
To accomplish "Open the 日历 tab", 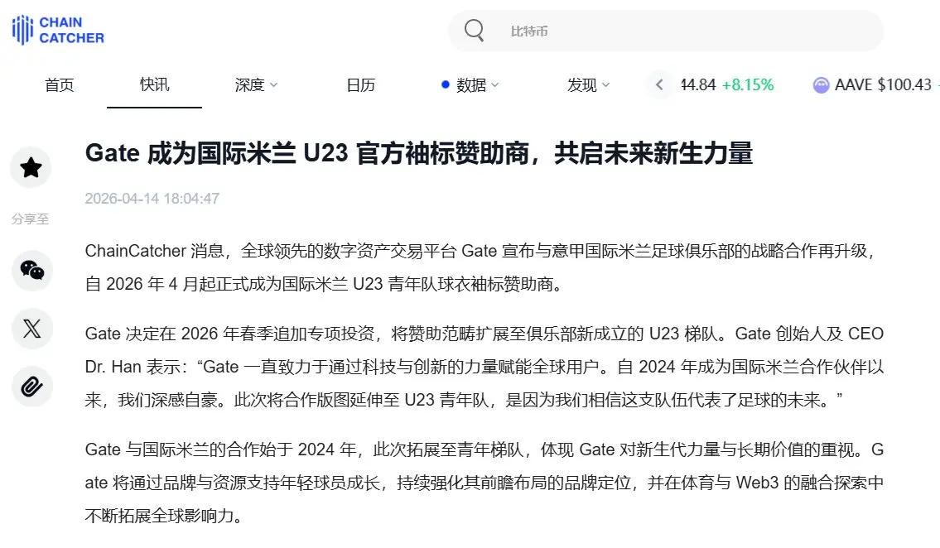I will (361, 85).
